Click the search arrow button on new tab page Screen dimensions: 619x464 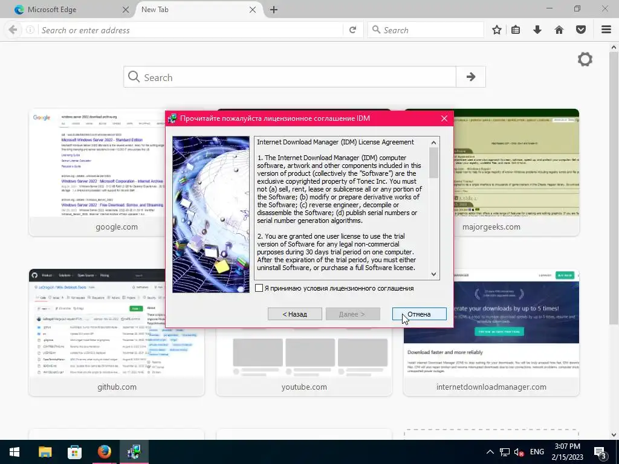coord(470,77)
